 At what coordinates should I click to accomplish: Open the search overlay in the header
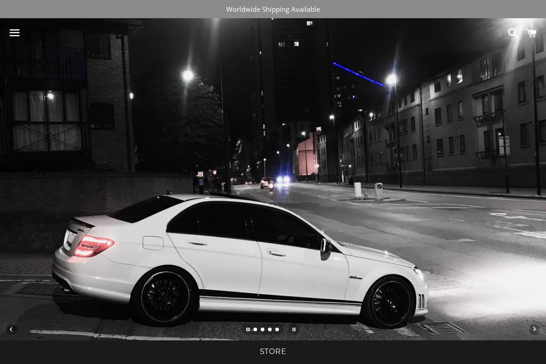click(513, 33)
